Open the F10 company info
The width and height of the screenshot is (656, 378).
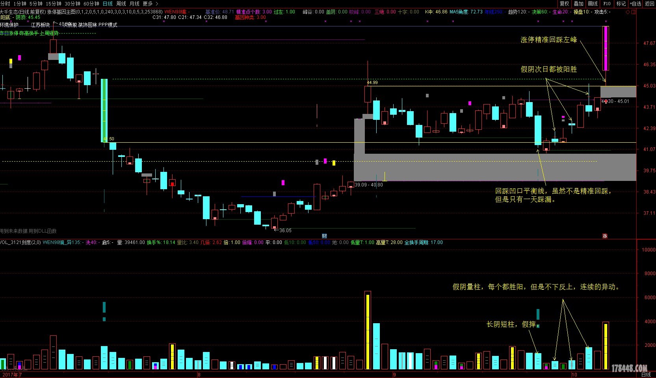pos(607,4)
